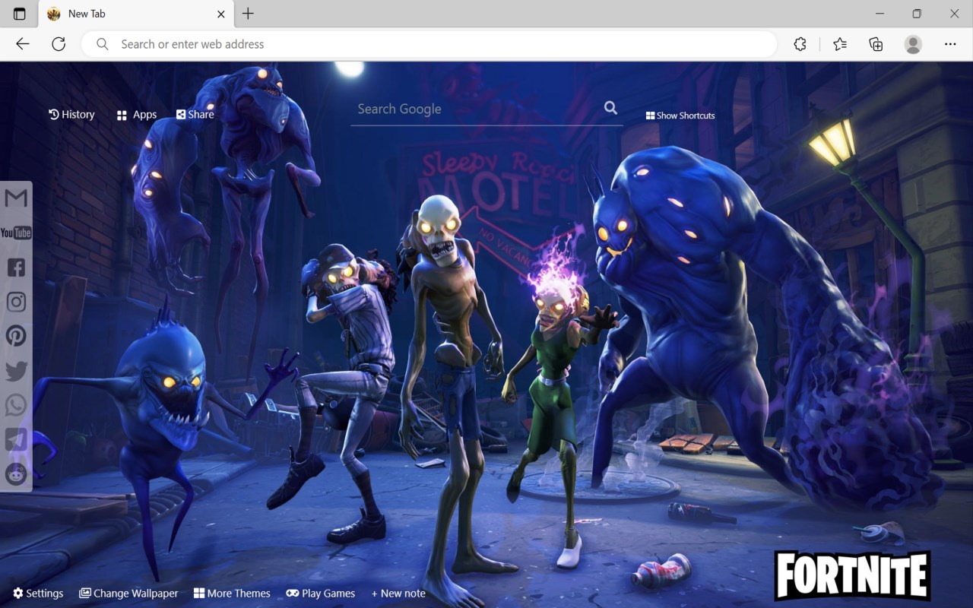Refresh the current page
This screenshot has height=608, width=973.
[59, 44]
